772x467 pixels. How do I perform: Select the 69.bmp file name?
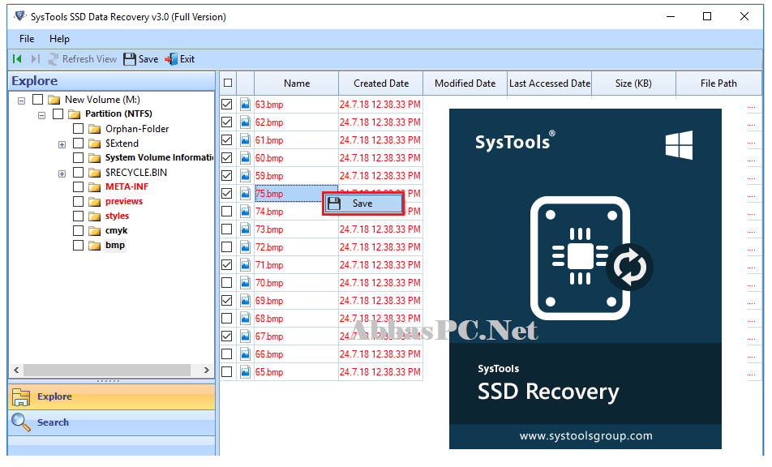click(269, 301)
